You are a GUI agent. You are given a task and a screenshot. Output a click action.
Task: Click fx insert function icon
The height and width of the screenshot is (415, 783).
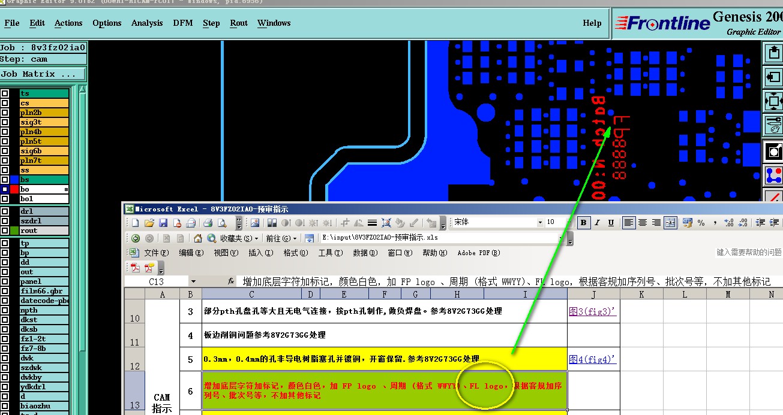pos(231,281)
